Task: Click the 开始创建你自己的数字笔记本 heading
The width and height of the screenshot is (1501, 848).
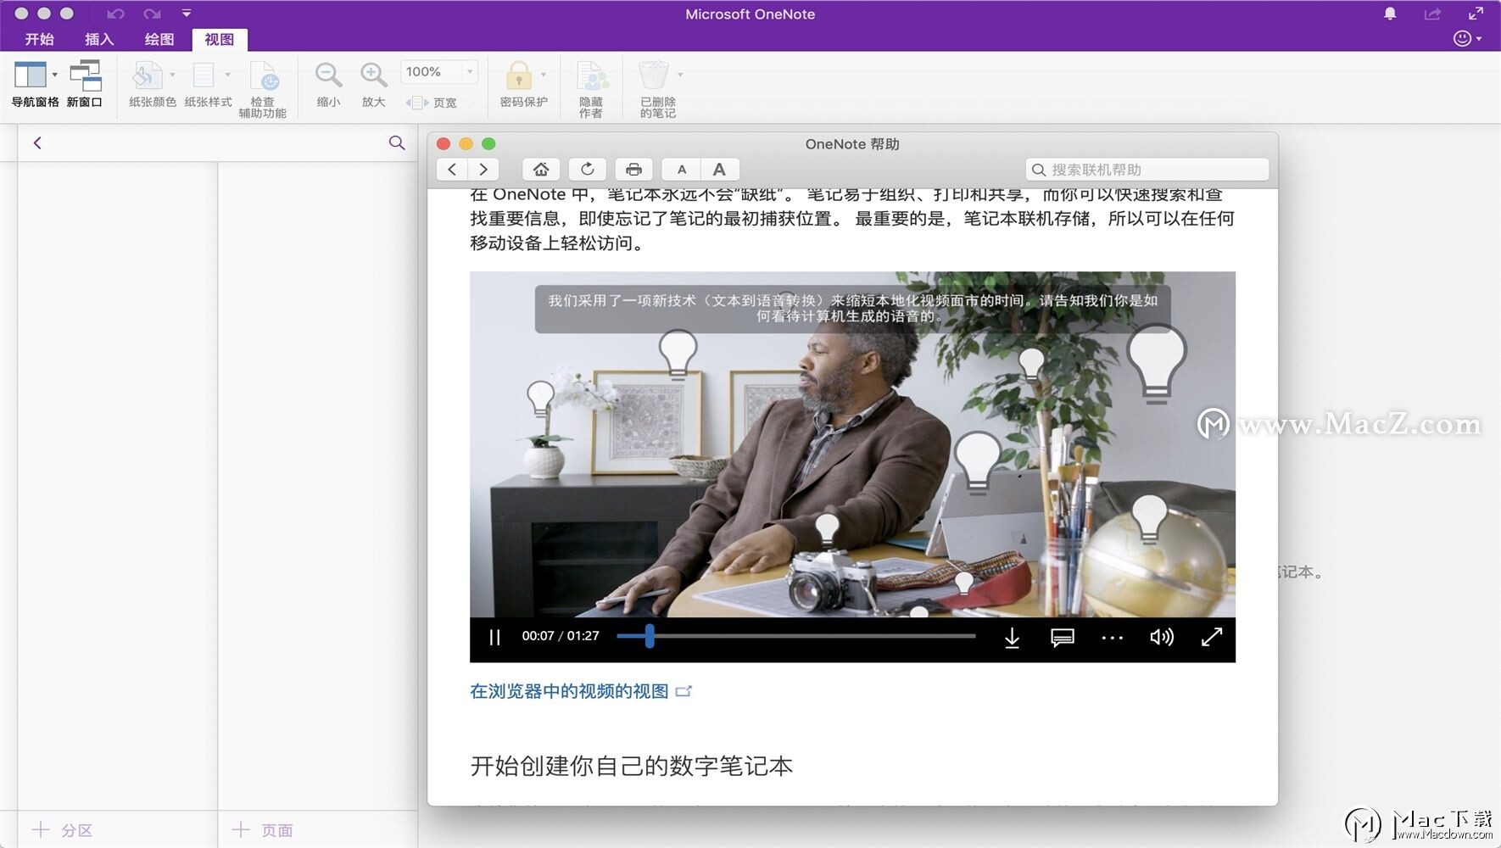Action: point(632,766)
